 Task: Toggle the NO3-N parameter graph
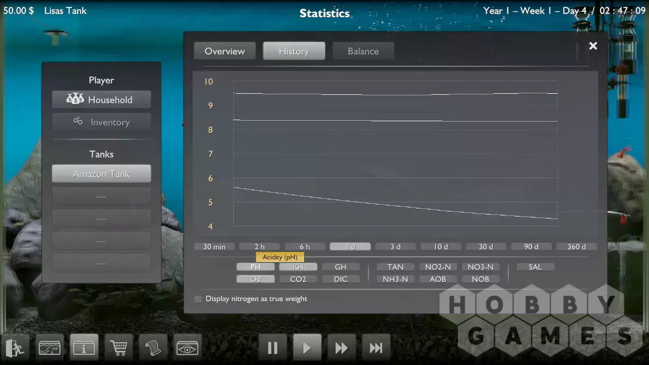(x=480, y=267)
